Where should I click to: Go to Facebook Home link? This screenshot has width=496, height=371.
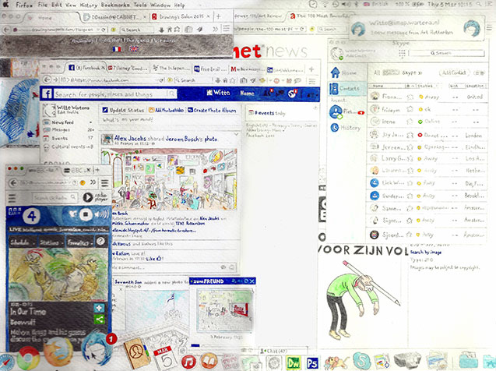pos(247,93)
